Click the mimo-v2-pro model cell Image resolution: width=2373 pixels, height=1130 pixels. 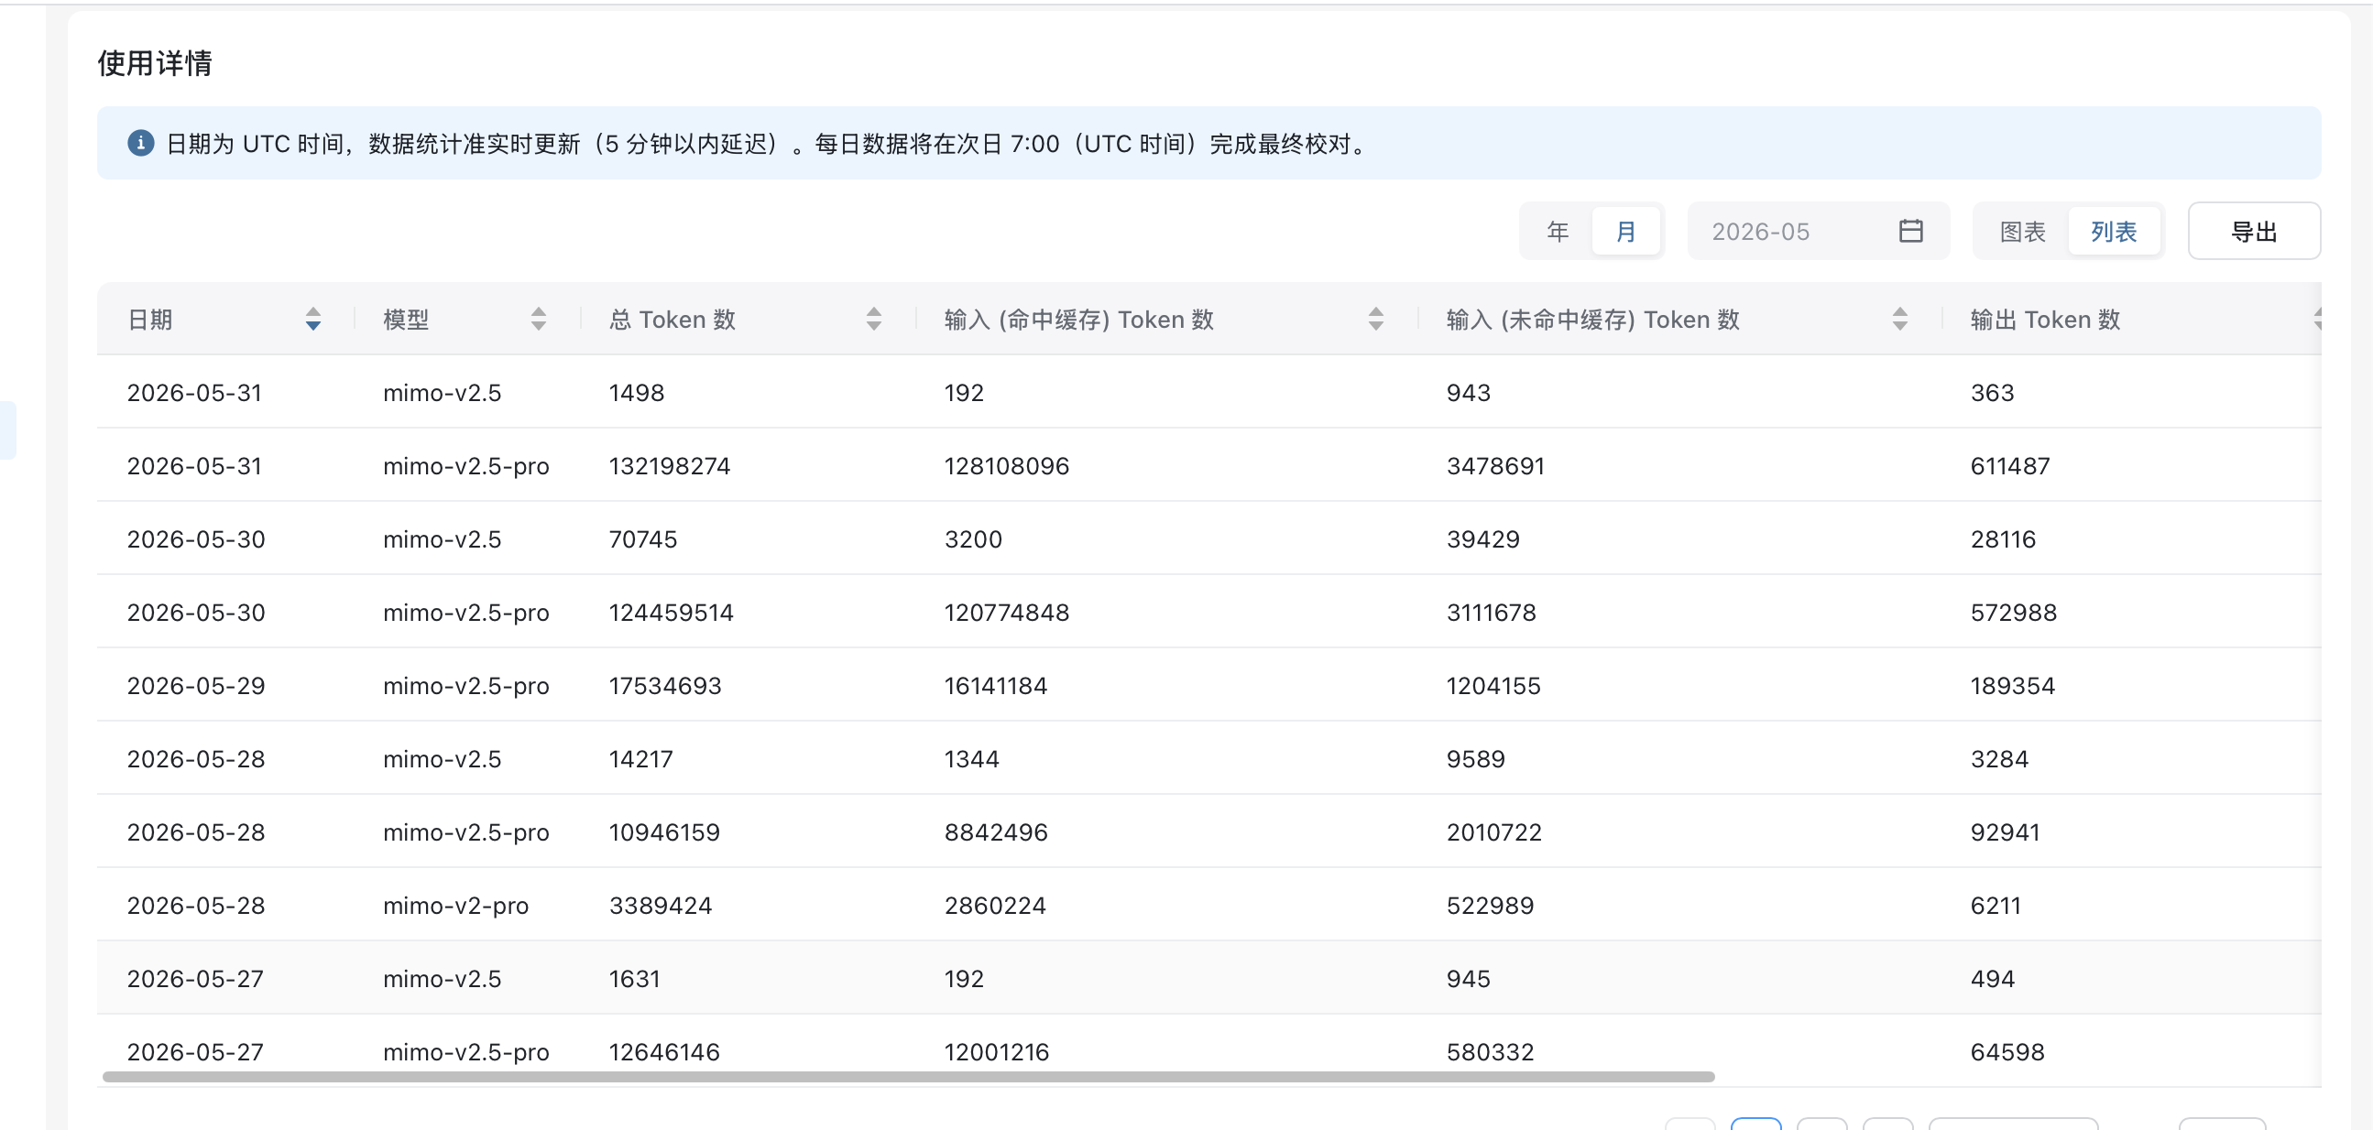tap(456, 907)
